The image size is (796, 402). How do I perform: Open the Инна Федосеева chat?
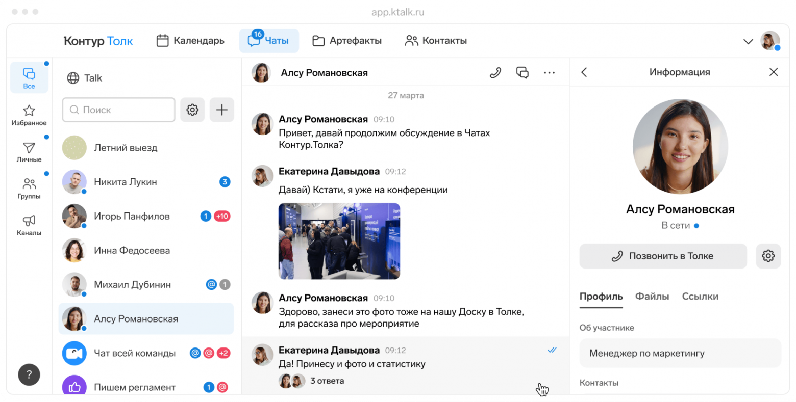146,250
